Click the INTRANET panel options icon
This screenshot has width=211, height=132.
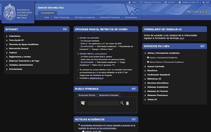[65, 29]
